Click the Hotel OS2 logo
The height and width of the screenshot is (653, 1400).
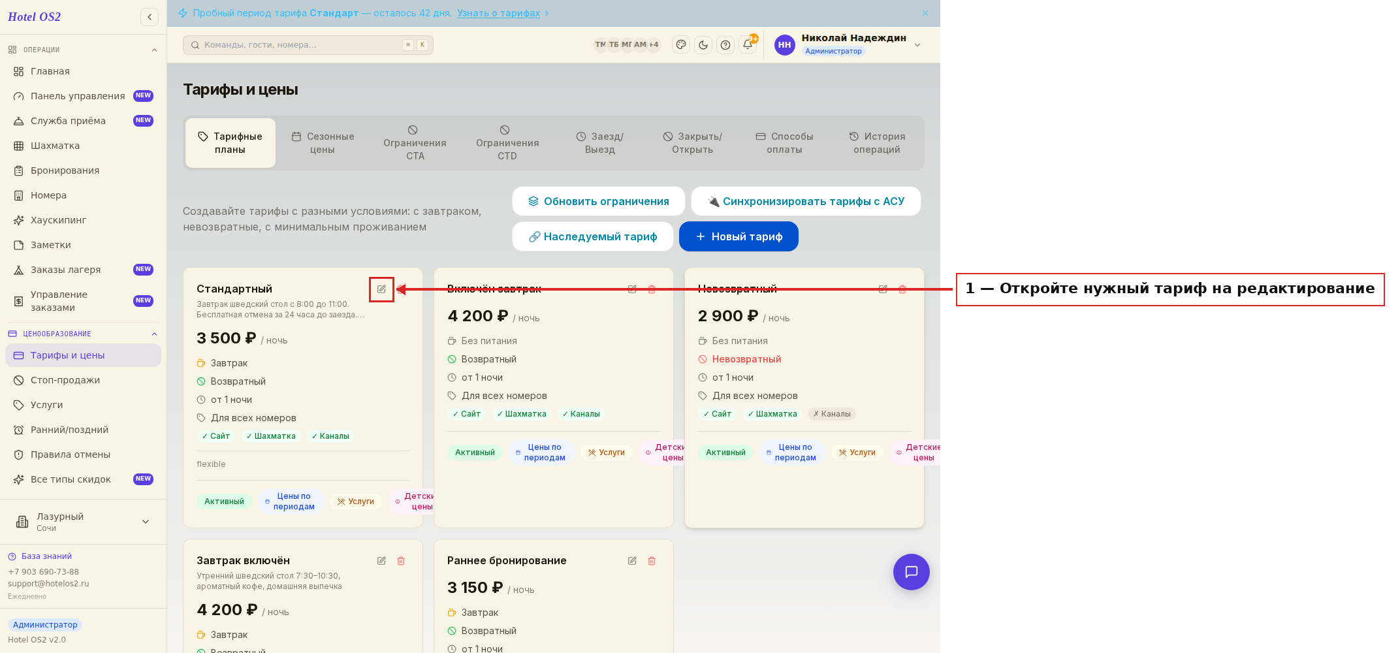34,17
